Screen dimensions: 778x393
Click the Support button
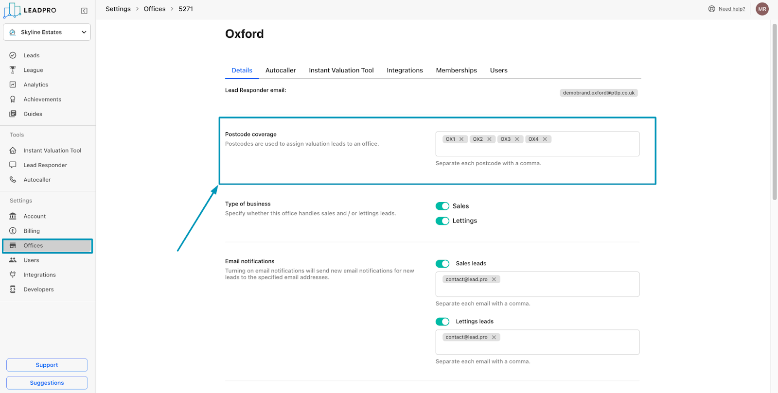pyautogui.click(x=47, y=365)
